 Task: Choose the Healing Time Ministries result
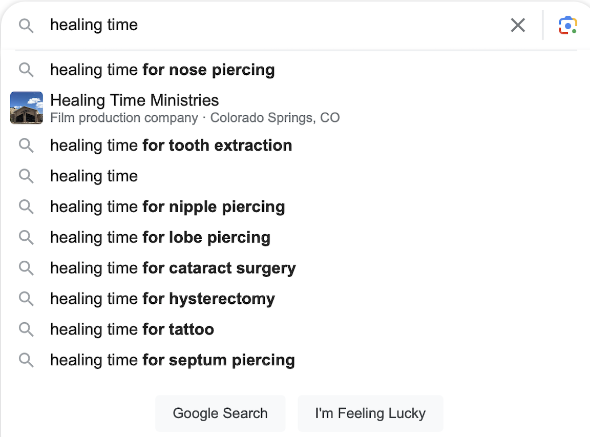pos(135,100)
